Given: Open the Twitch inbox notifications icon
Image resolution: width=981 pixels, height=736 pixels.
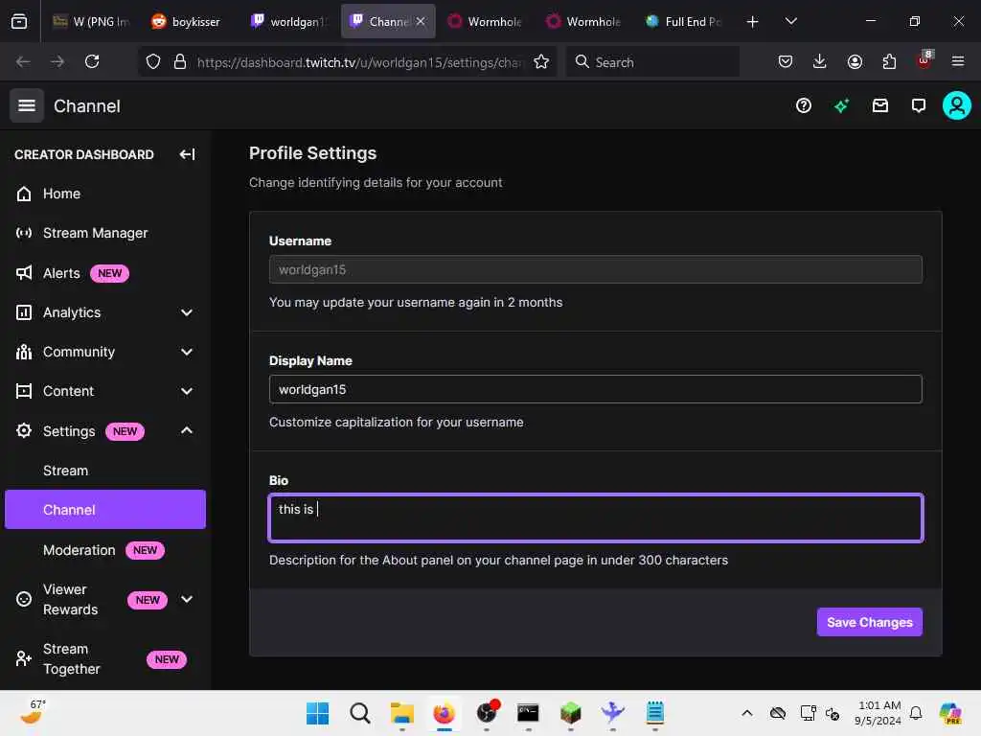Looking at the screenshot, I should point(879,105).
